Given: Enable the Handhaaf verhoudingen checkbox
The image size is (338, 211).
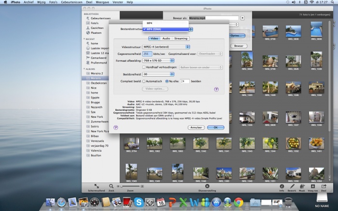Looking at the screenshot, I should pos(144,67).
